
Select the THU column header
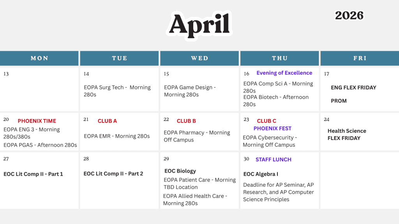[x=280, y=58]
